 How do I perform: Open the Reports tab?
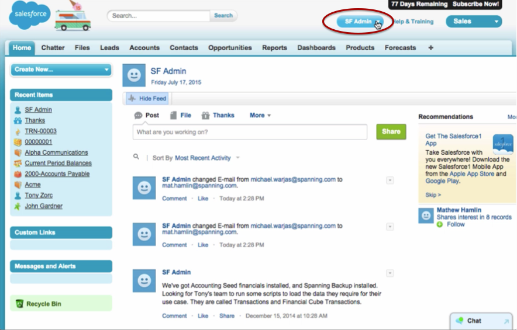(x=274, y=48)
